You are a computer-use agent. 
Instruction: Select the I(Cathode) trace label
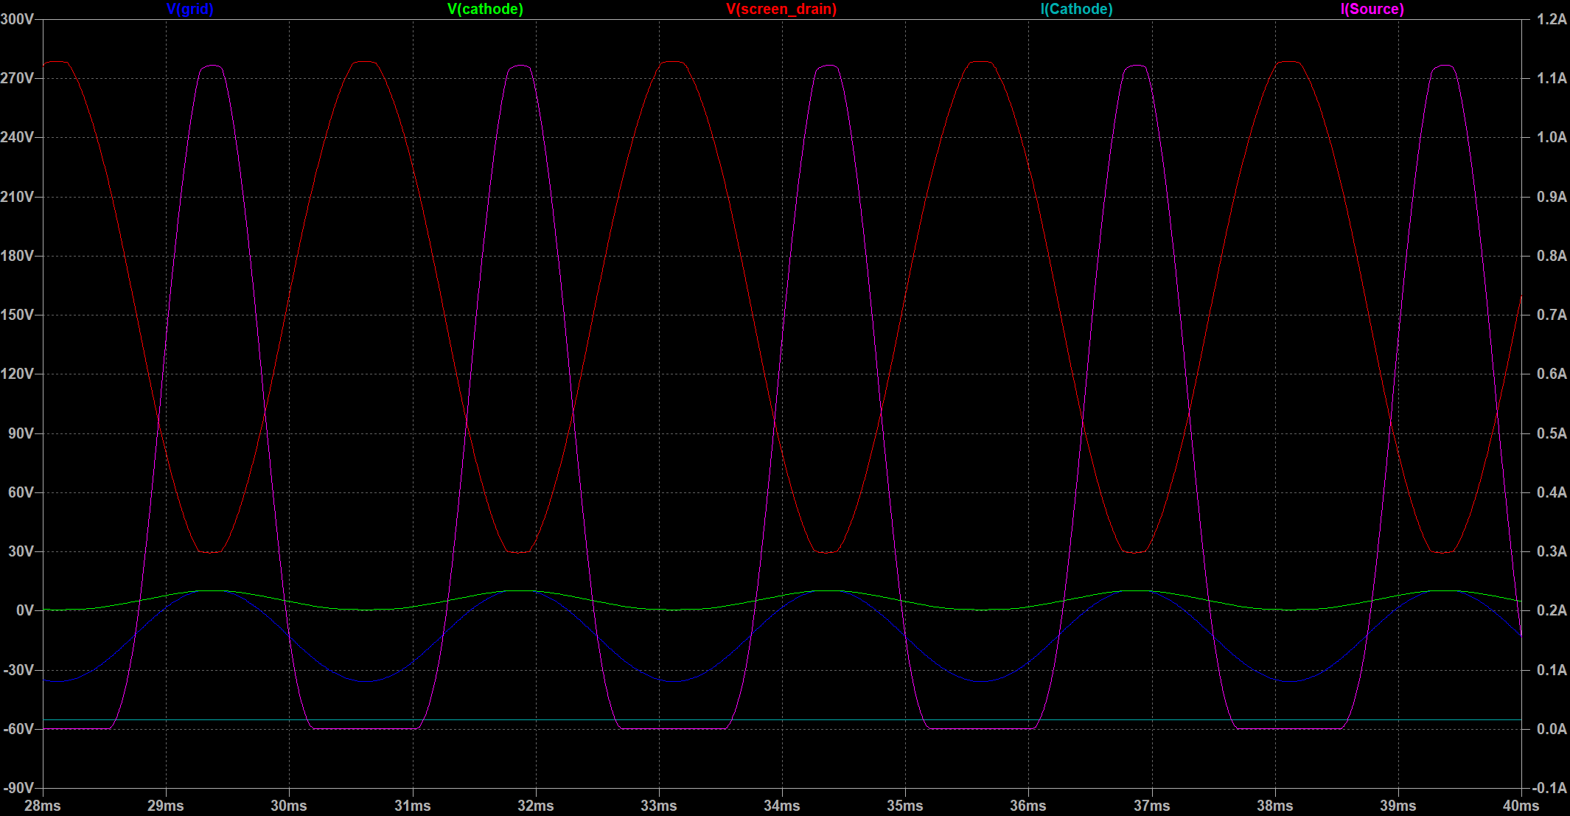[1076, 9]
